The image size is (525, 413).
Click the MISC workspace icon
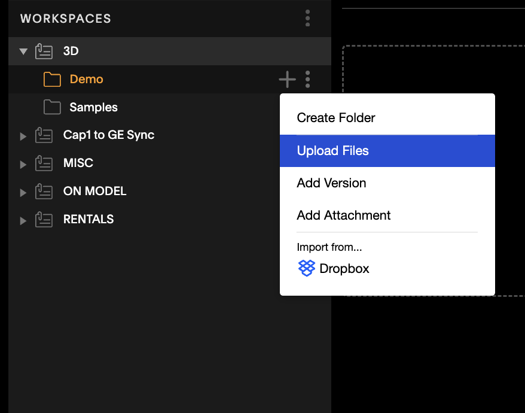click(x=44, y=163)
